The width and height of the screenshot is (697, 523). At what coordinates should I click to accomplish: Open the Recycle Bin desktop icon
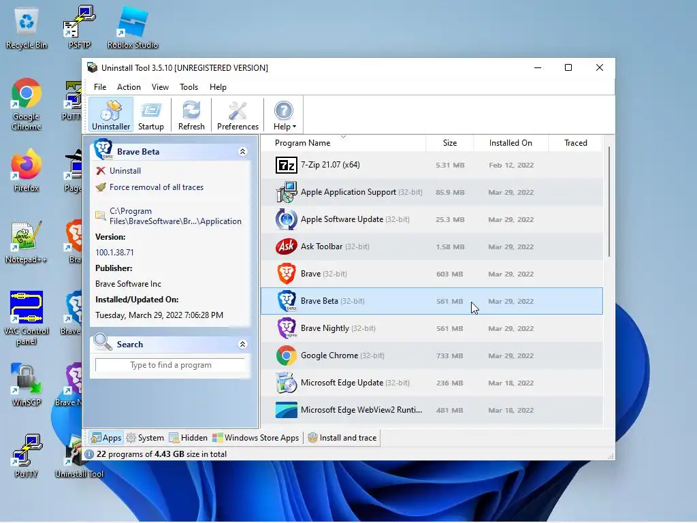(27, 29)
